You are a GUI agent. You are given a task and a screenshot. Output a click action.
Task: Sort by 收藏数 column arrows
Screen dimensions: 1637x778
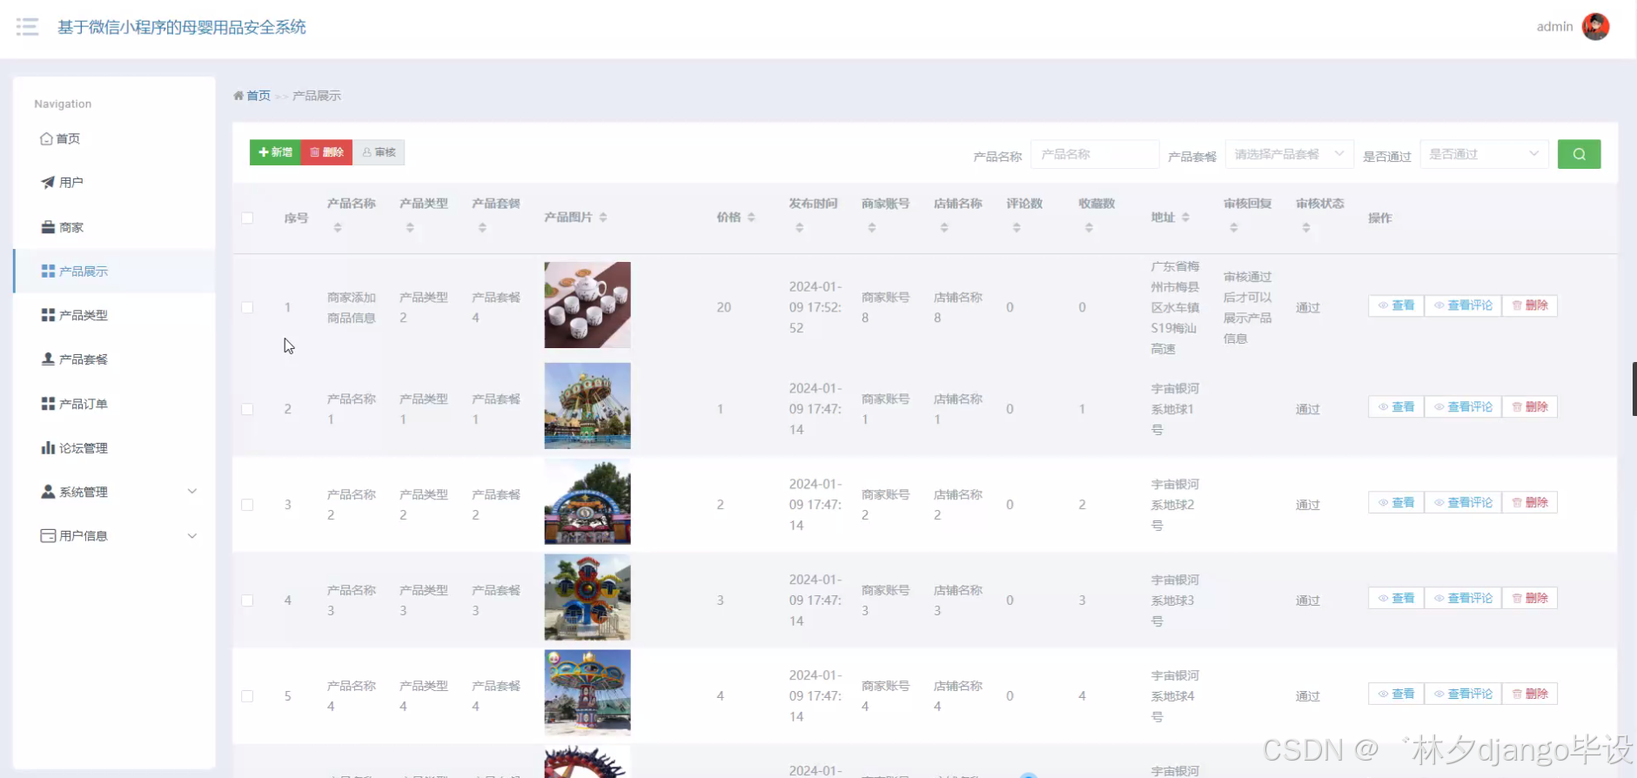(1089, 228)
